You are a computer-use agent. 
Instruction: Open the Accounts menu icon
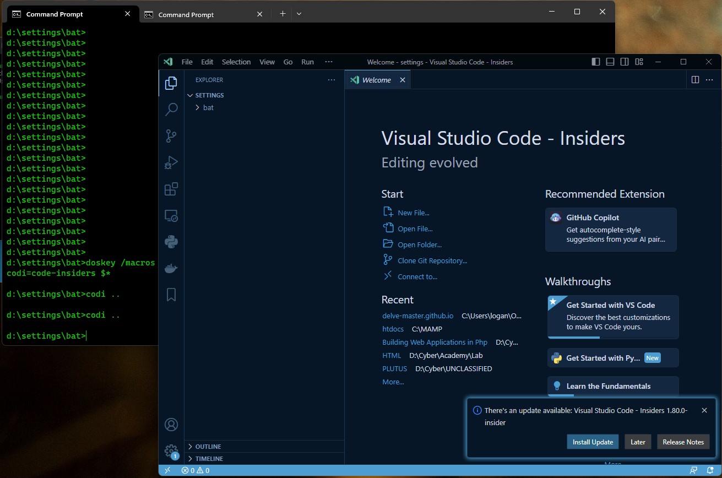tap(171, 425)
